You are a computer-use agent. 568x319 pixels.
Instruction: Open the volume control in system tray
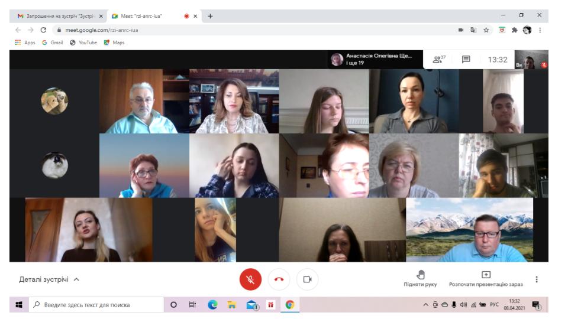click(463, 305)
